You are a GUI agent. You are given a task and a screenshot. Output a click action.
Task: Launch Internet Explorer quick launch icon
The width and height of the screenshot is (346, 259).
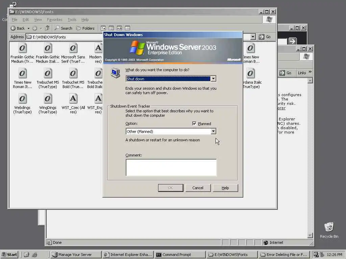[x=35, y=255]
